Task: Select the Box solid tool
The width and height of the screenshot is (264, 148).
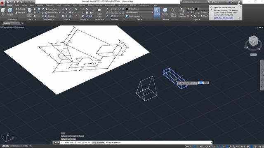Action: click(x=3, y=12)
